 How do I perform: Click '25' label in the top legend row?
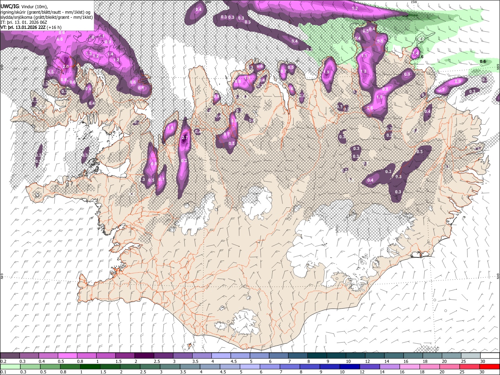[463, 361]
